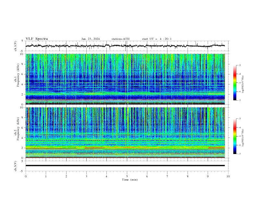Click the 'start UT = 4 :20: 1' text

point(157,39)
